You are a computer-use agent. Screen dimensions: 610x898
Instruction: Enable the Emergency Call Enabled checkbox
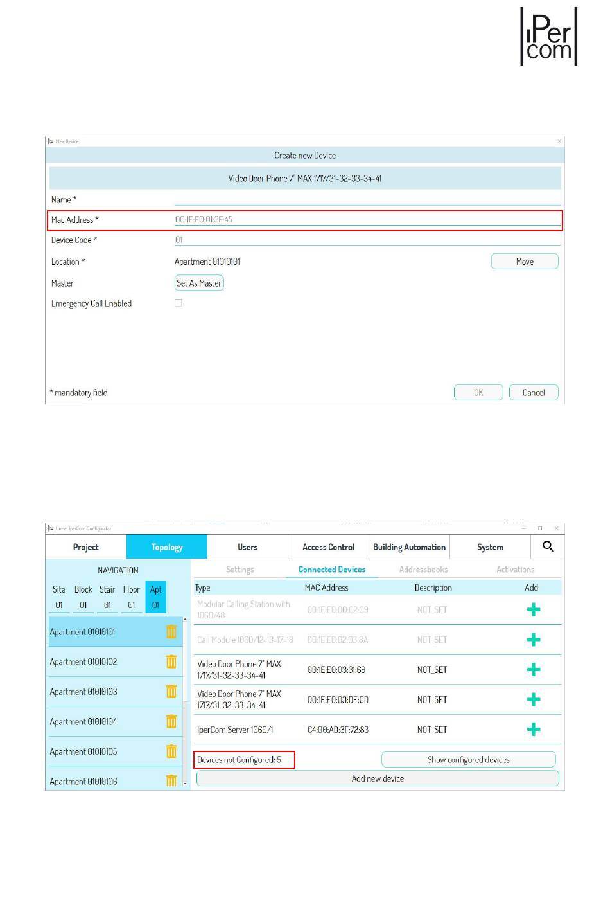(x=179, y=303)
